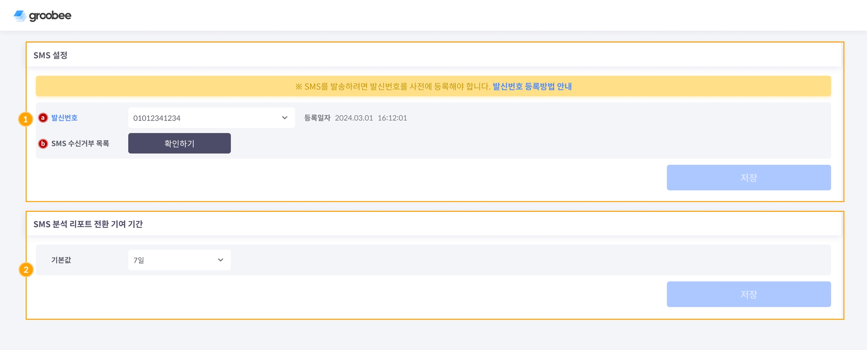
Task: Click the SMS 설정 section heading
Action: point(50,56)
